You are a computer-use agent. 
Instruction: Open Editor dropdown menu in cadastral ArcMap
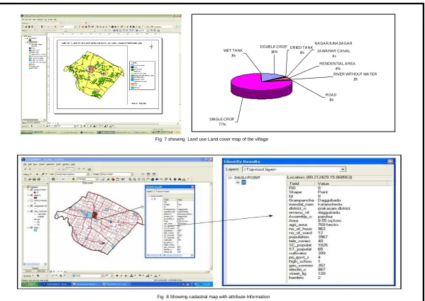tap(27, 174)
